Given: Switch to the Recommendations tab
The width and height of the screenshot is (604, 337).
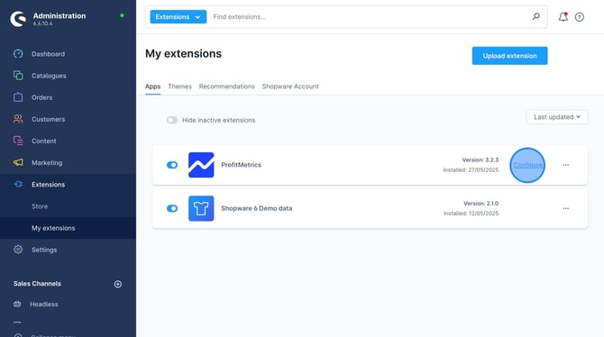Looking at the screenshot, I should [x=226, y=87].
